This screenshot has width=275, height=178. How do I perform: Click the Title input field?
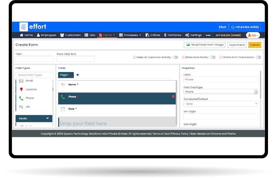(x=34, y=59)
